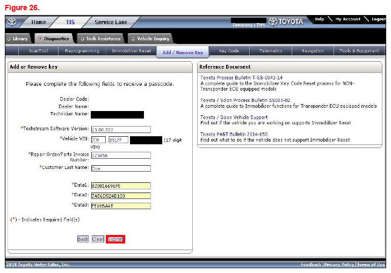Click the Data1 input field
Screen dimensions: 391x273
click(121, 186)
